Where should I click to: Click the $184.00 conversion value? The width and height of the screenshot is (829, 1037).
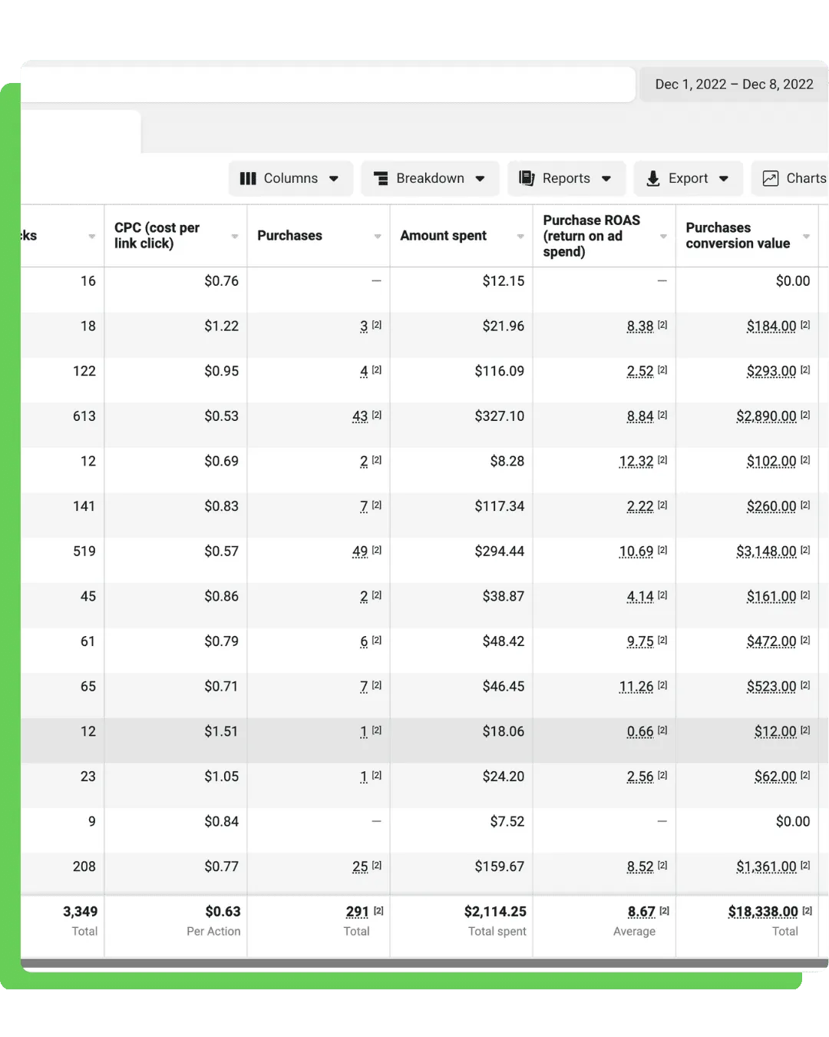coord(771,326)
